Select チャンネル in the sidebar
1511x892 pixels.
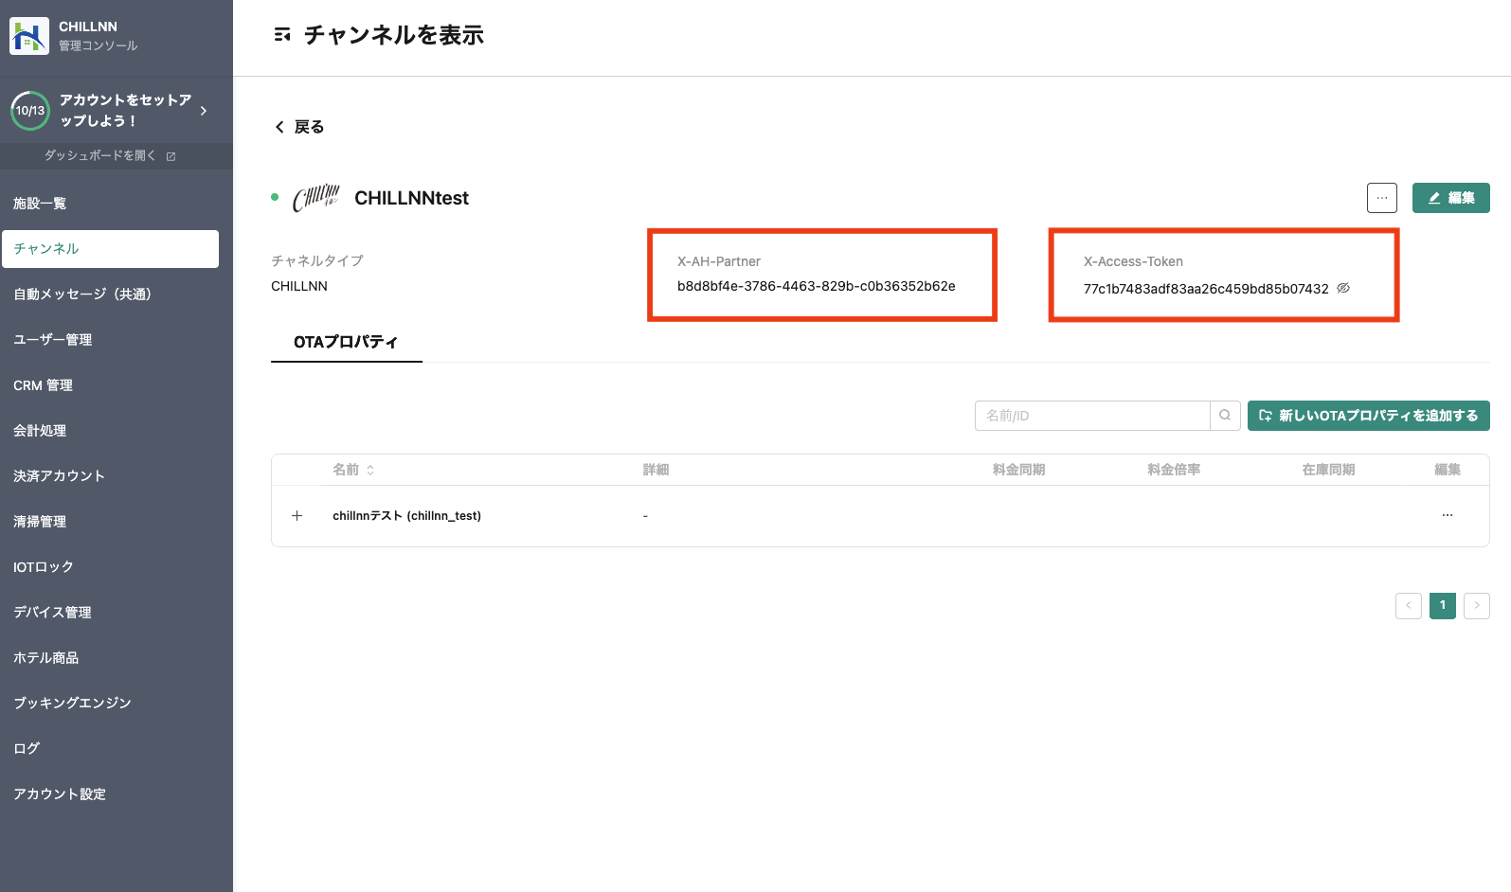pos(110,249)
